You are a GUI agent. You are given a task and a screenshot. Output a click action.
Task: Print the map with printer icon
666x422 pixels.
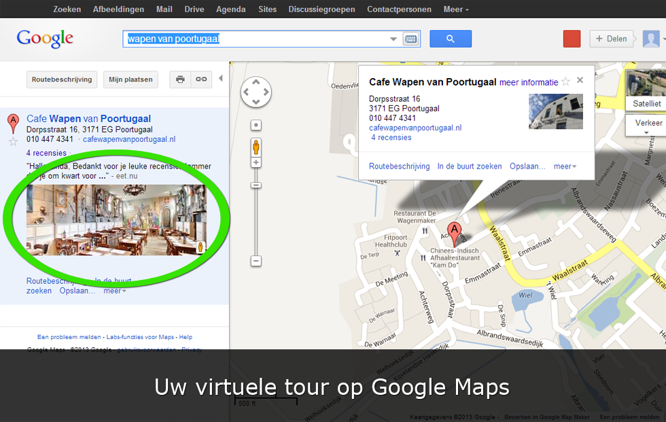tap(180, 80)
